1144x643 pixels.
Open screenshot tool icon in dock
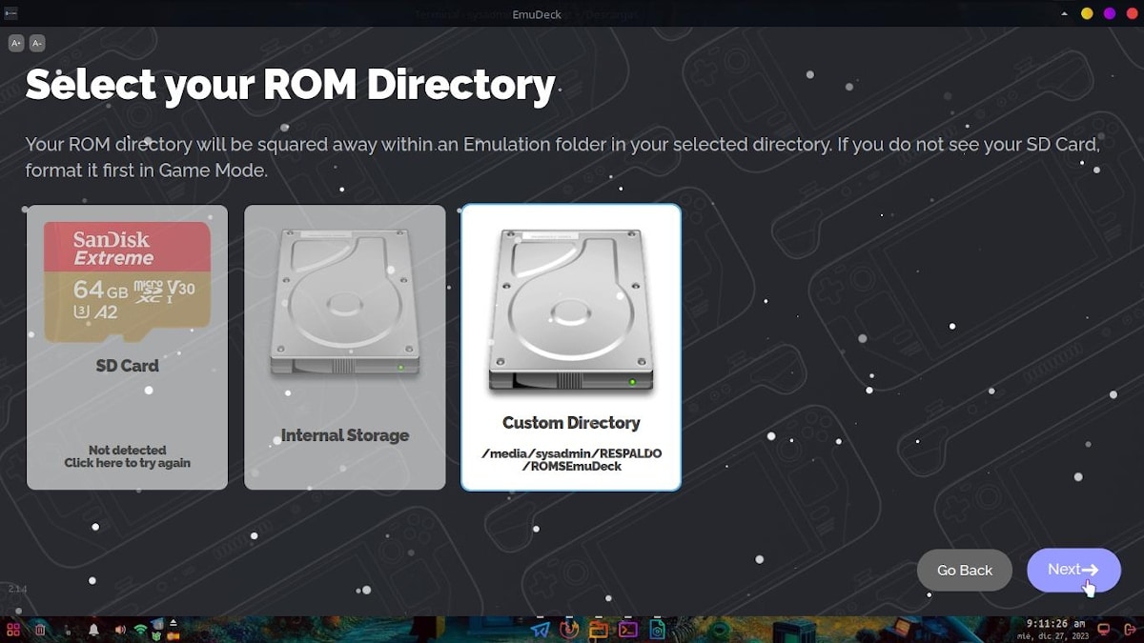657,630
